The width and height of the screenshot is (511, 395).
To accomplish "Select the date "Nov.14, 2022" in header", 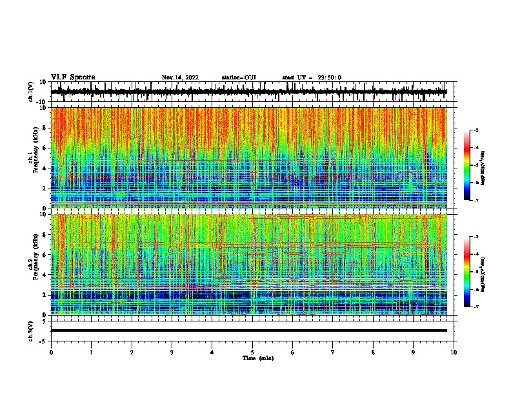I will pyautogui.click(x=180, y=77).
